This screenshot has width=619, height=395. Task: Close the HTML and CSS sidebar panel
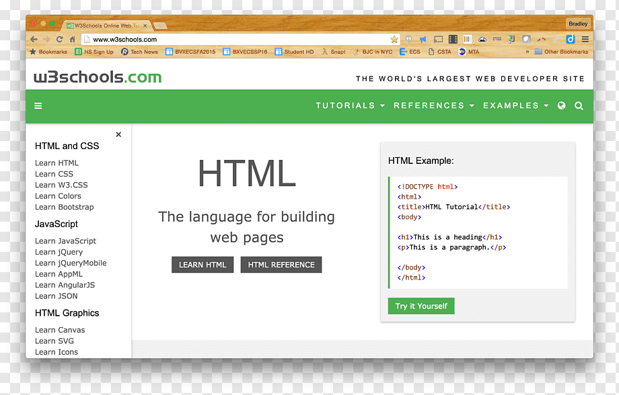point(118,134)
